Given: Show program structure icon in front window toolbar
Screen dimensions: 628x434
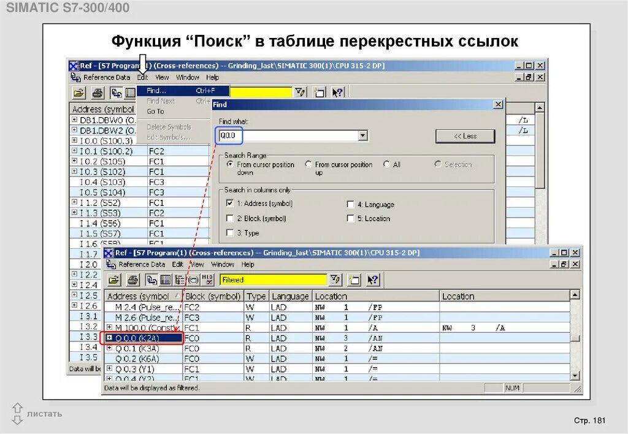Looking at the screenshot, I should tap(180, 280).
